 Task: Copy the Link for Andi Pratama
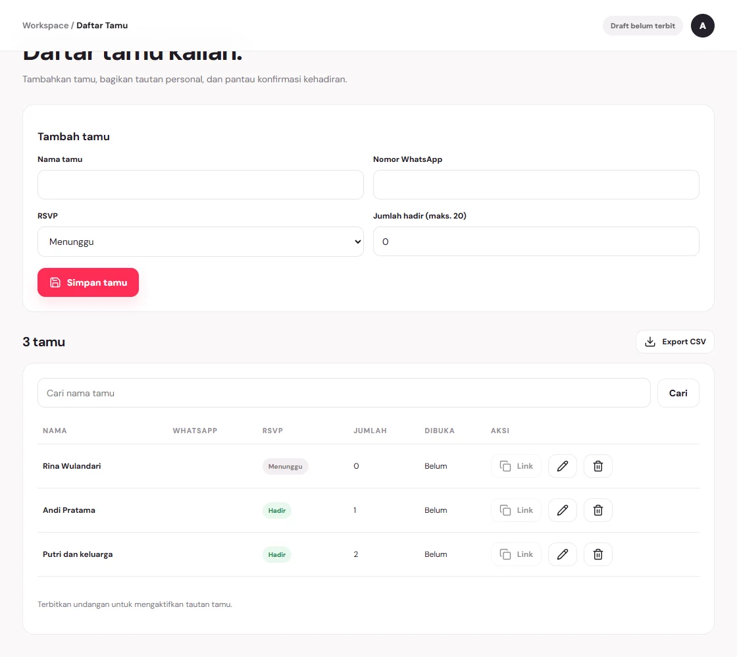[x=516, y=510]
